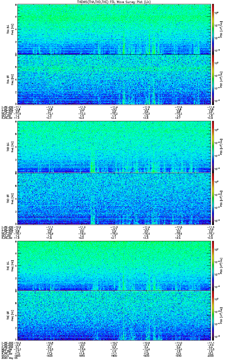Open the THE B-perpendicular spectrogram panel
The width and height of the screenshot is (225, 360).
pos(114,265)
